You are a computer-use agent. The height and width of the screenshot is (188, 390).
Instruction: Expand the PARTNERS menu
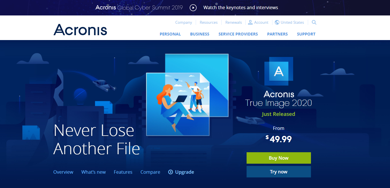click(277, 34)
